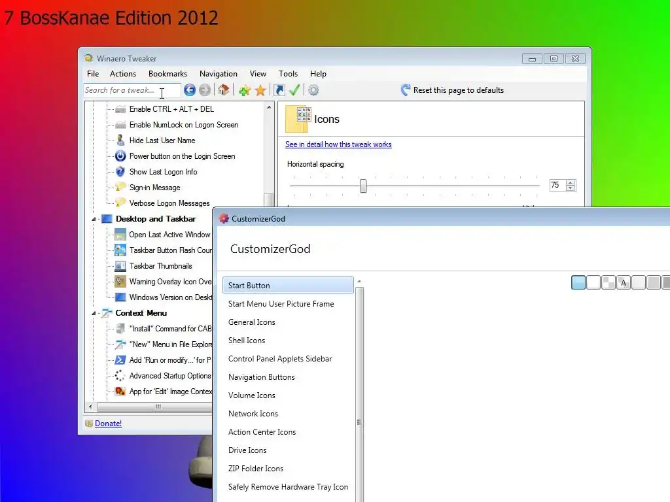Click the Donate! link
The height and width of the screenshot is (502, 670).
(108, 424)
